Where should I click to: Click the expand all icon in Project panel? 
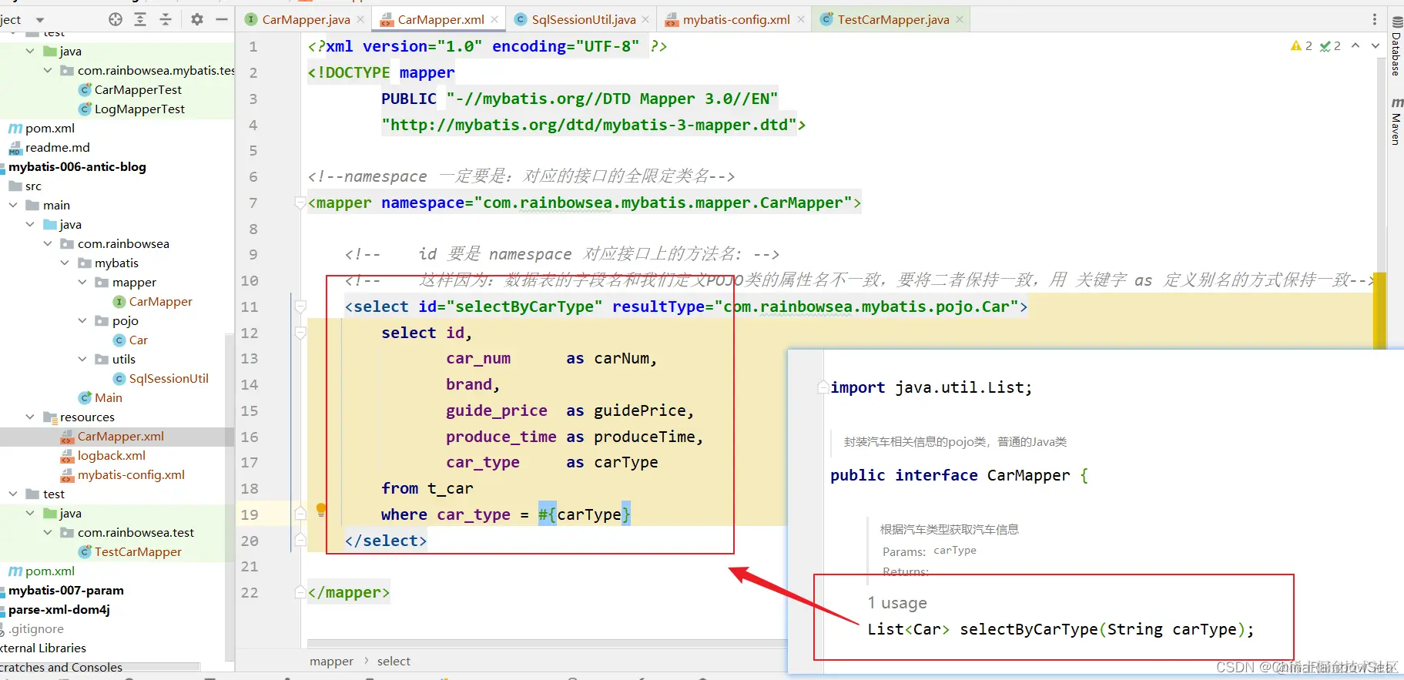click(140, 19)
